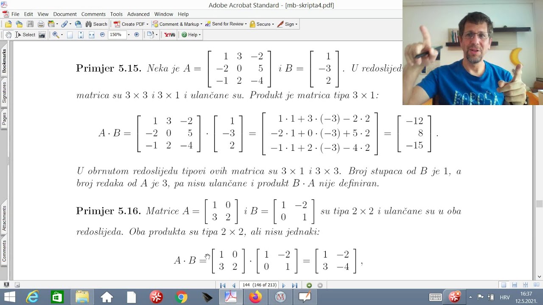Open the Signatures side panel tab
Image resolution: width=543 pixels, height=305 pixels.
[4, 92]
